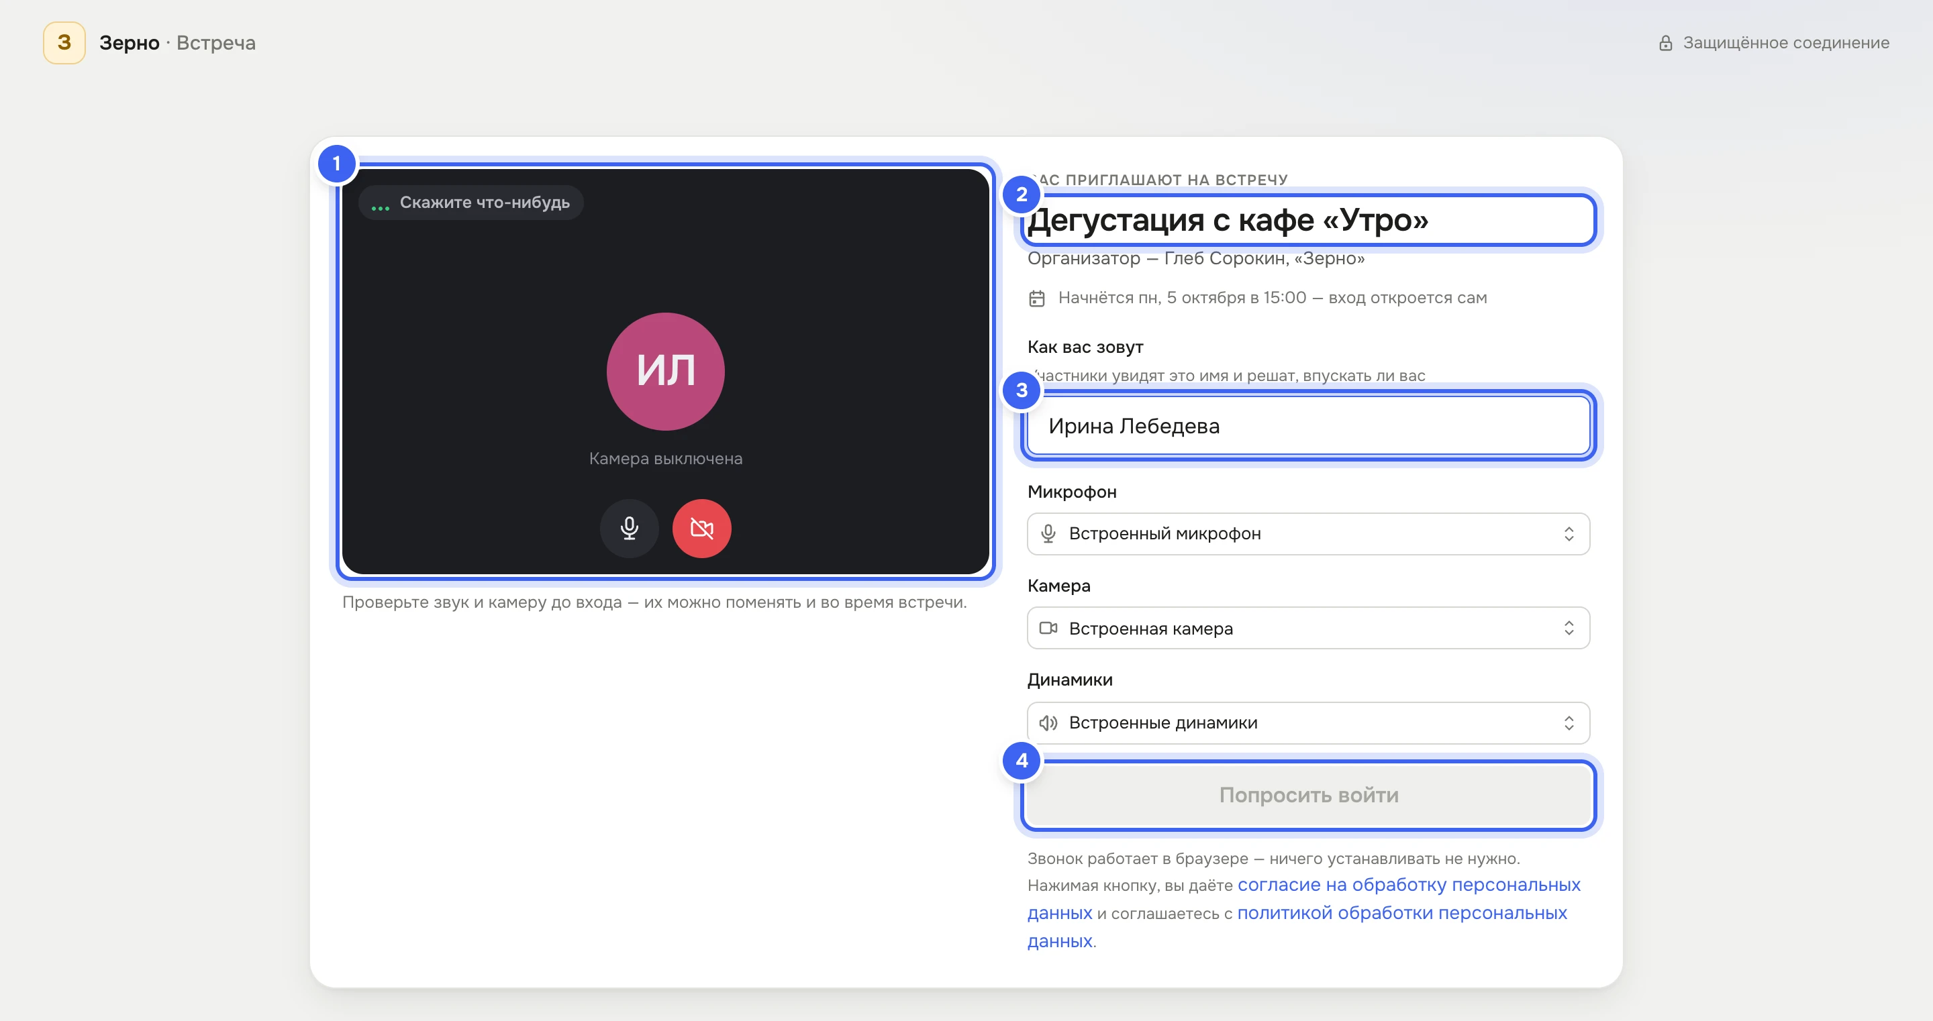This screenshot has width=1933, height=1021.
Task: Click the meeting title Дегустация с кафе «Утро»
Action: click(x=1228, y=221)
